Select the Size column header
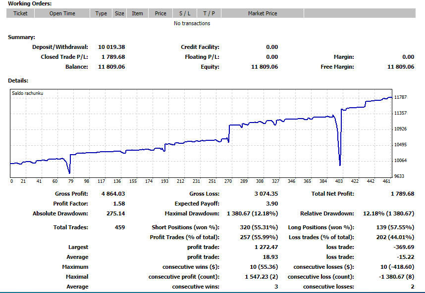The width and height of the screenshot is (425, 293). coord(119,13)
